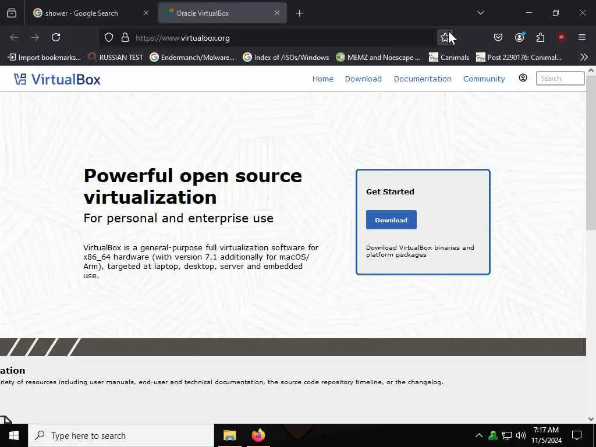Open the Endermanch/Malware bookmark
This screenshot has width=596, height=447.
tap(192, 58)
